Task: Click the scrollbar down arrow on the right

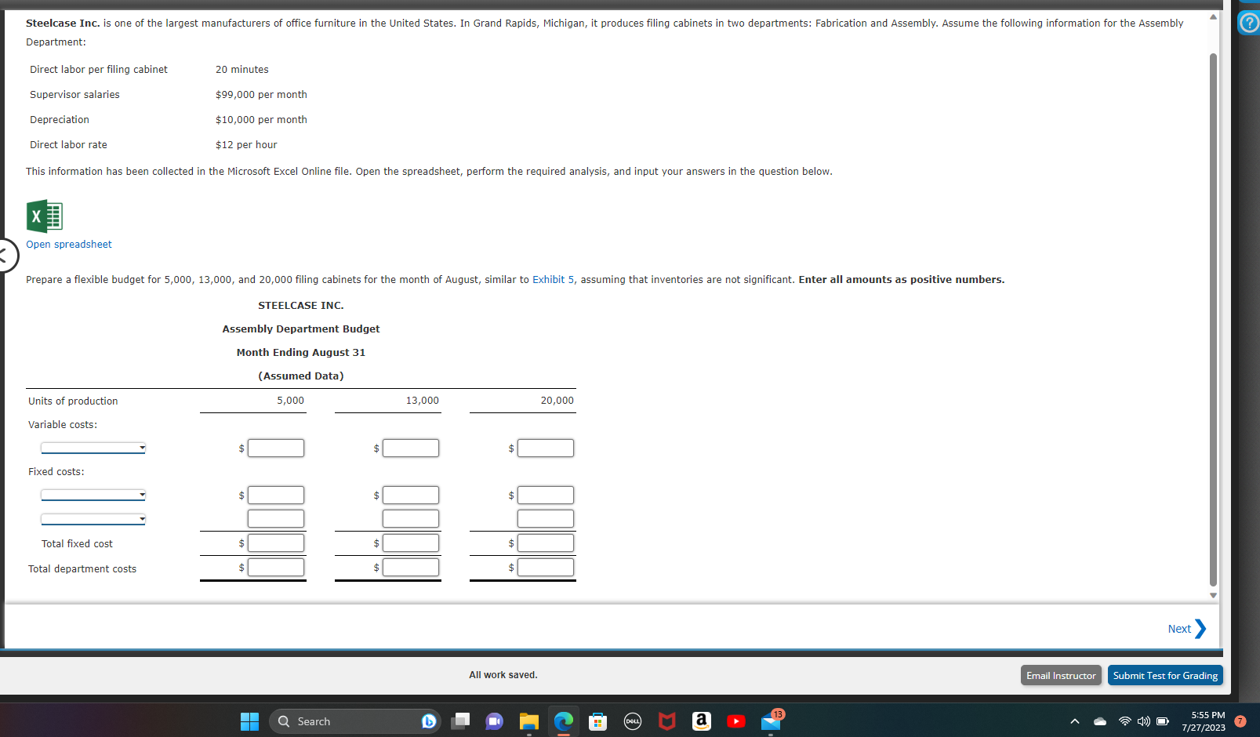Action: coord(1213,595)
